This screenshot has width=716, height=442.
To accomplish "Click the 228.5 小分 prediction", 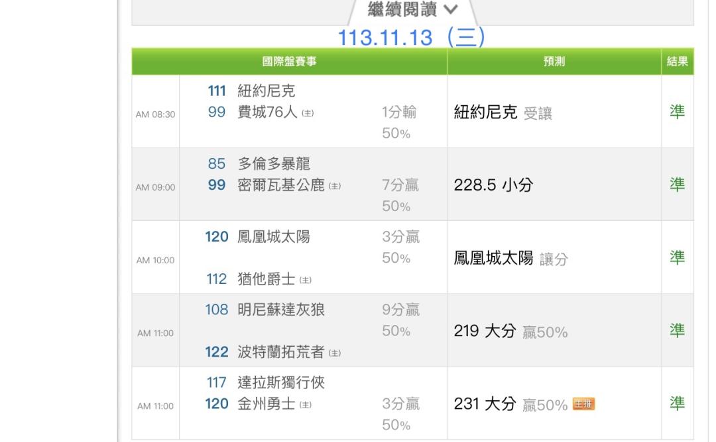I will click(493, 185).
